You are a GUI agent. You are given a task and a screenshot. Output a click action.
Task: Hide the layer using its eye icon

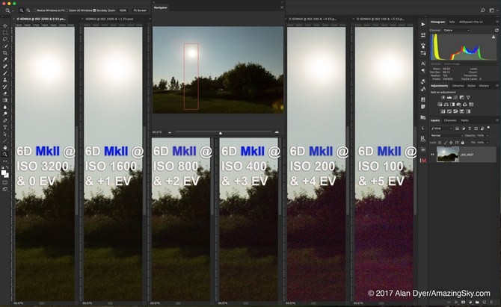(x=432, y=155)
